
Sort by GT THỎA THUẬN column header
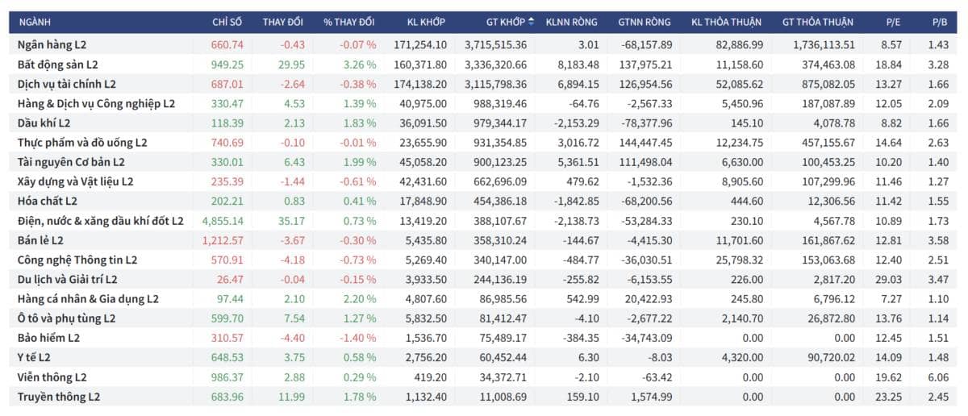pyautogui.click(x=818, y=22)
